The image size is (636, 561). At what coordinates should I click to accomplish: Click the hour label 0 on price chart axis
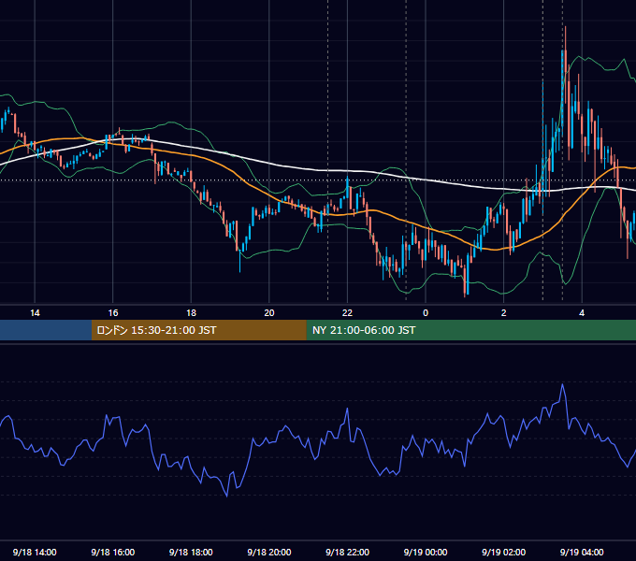(x=426, y=313)
